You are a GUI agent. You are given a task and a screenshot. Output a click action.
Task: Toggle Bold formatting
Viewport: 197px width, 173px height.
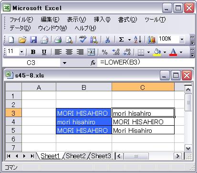[33, 52]
